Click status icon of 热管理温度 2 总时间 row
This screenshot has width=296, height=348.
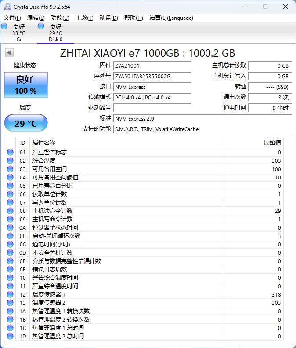[10, 336]
